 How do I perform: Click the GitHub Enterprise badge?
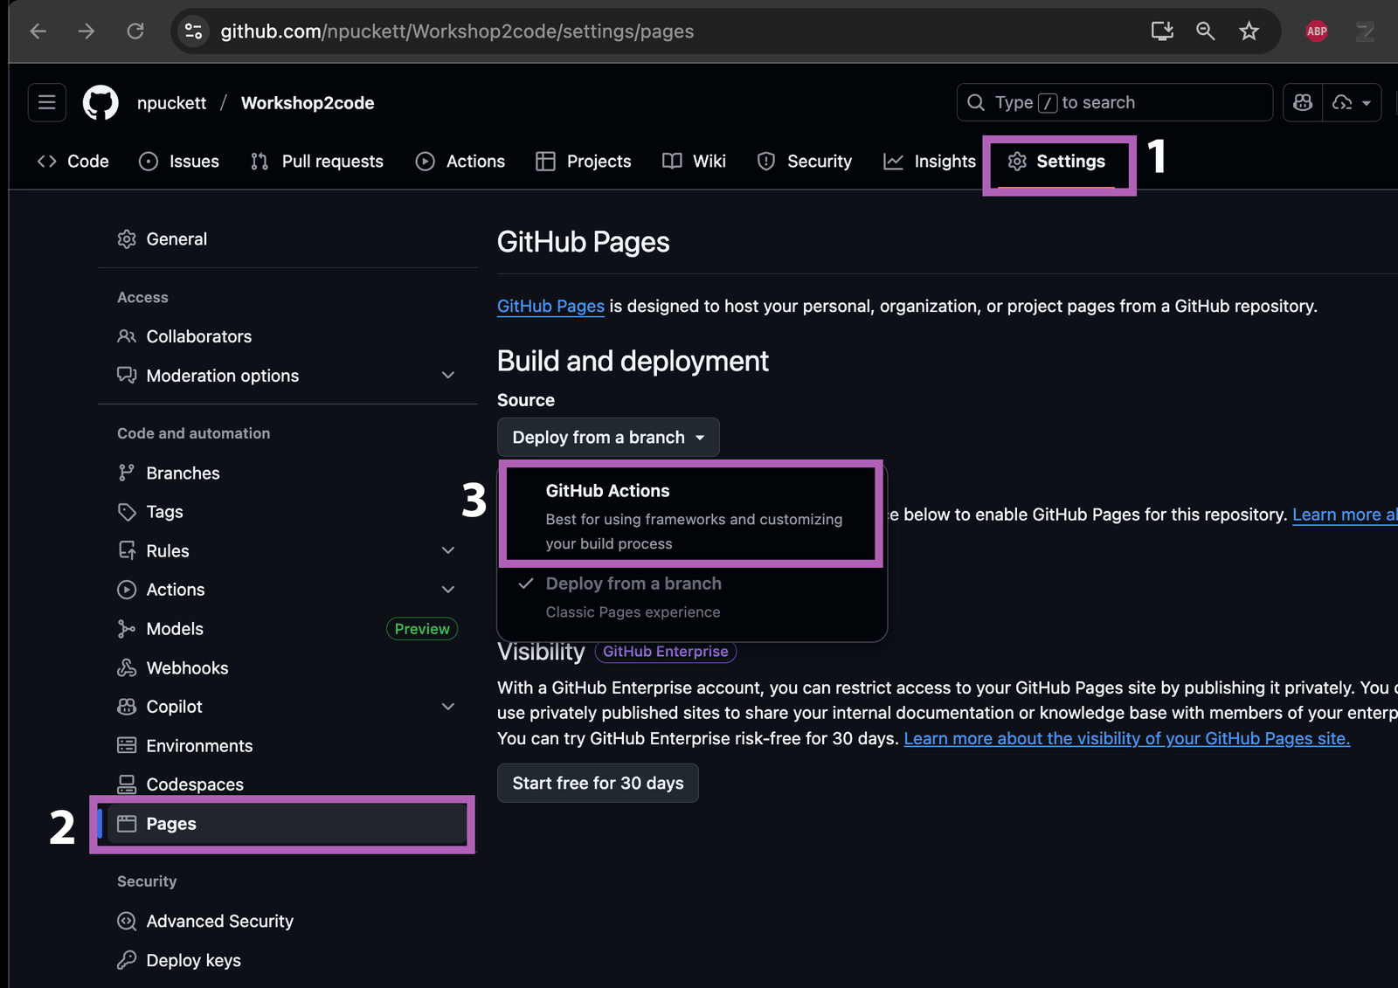[666, 652]
